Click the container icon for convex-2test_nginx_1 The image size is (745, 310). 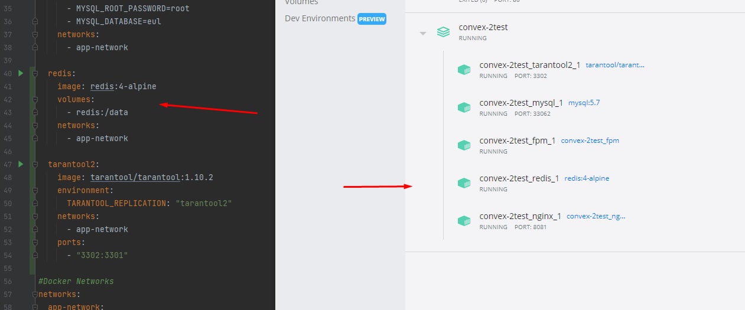(464, 221)
